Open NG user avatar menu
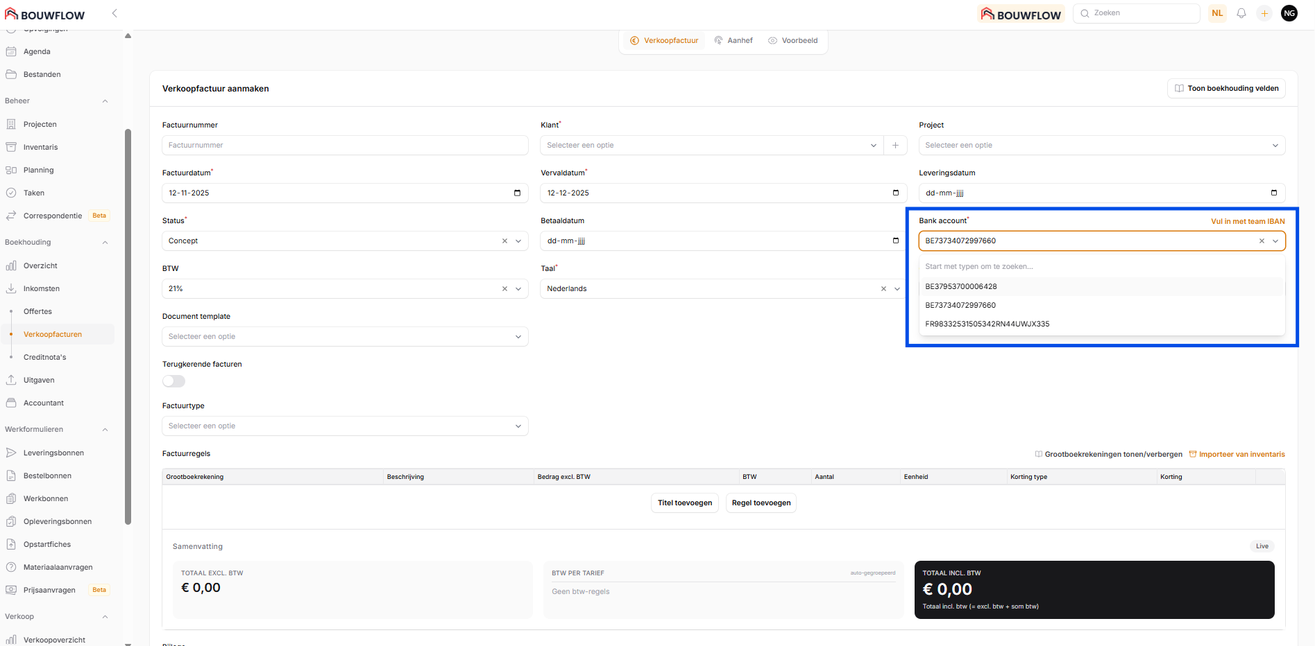 click(1289, 13)
